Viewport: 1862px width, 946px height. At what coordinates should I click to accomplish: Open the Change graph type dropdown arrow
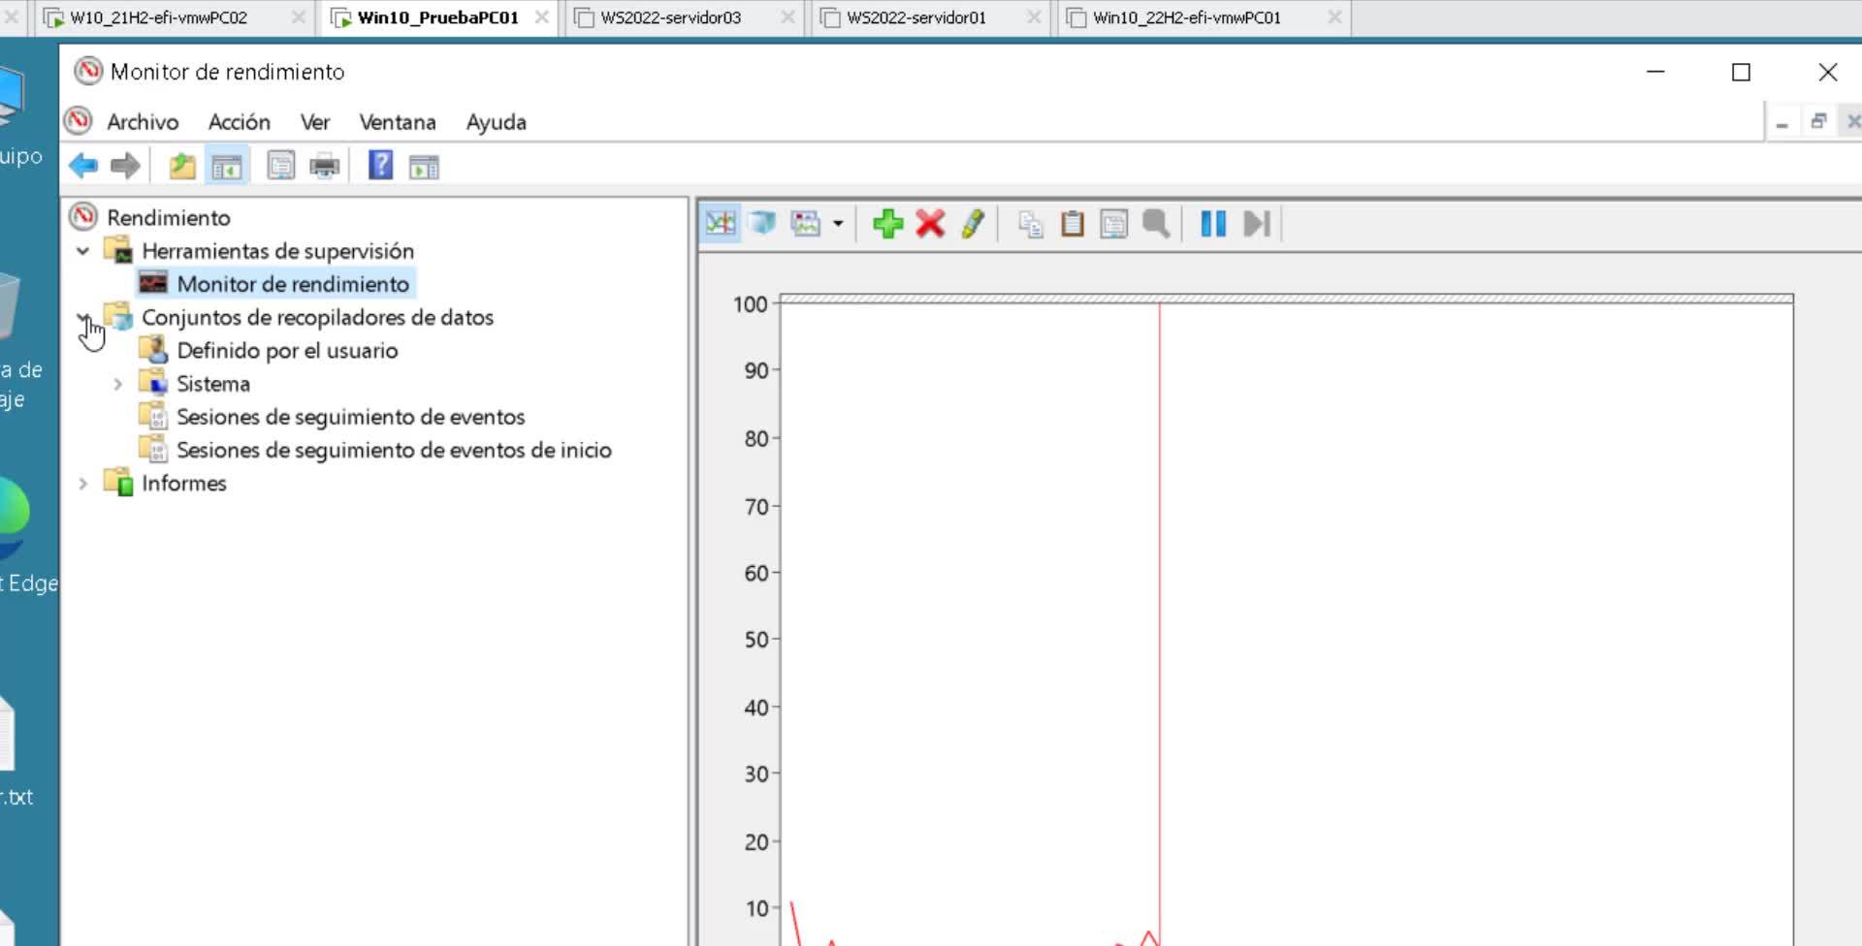click(838, 224)
